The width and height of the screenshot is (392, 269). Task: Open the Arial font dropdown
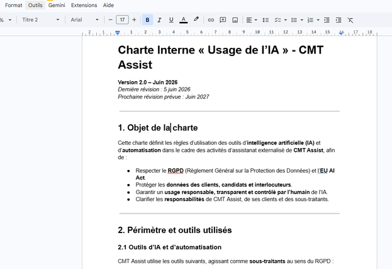pos(84,20)
